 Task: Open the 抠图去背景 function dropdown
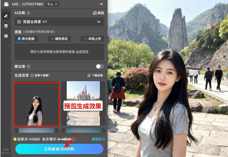click(59, 22)
